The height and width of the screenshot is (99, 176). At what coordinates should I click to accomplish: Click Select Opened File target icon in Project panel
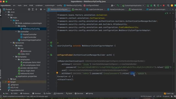(x=29, y=9)
